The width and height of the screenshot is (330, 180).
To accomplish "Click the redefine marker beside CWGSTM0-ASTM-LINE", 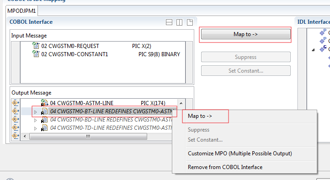I will pos(16,103).
